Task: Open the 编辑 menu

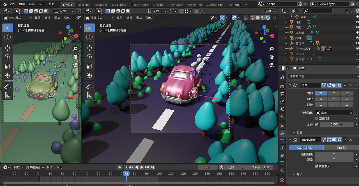Action: (x=22, y=4)
